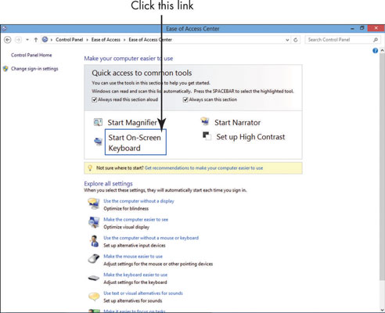Screen dimensions: 385x313
Task: Click Set up High Contrast link
Action: [x=250, y=137]
